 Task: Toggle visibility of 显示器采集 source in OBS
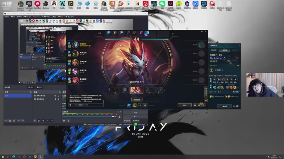click(55, 99)
